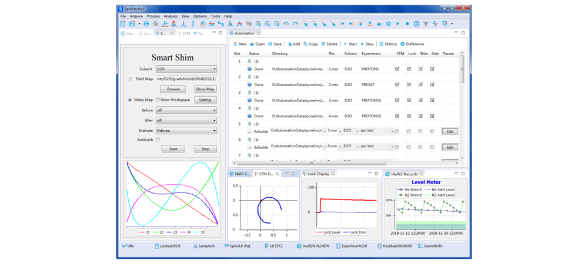This screenshot has height=264, width=588.
Task: Open the After dropdown set to off
Action: pyautogui.click(x=186, y=120)
